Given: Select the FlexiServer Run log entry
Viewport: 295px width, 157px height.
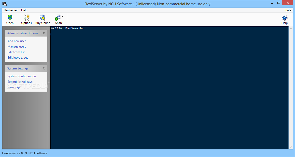Looking at the screenshot, I should (75, 28).
